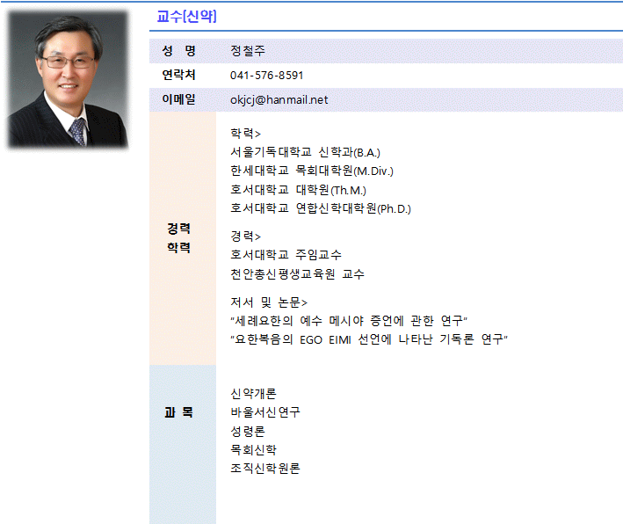Click the 성 명 label

coord(178,51)
